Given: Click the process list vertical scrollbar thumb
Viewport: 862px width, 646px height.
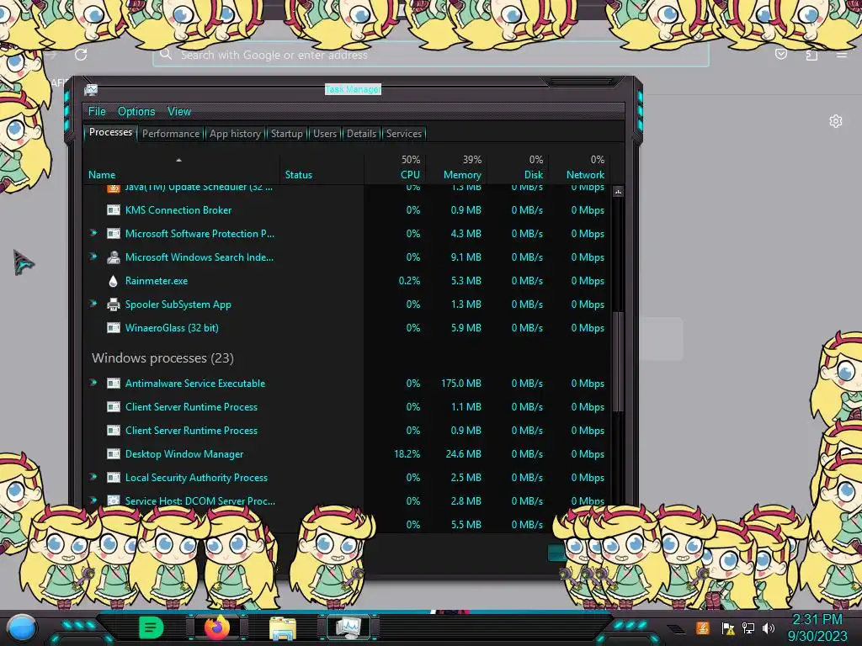Looking at the screenshot, I should (x=618, y=362).
